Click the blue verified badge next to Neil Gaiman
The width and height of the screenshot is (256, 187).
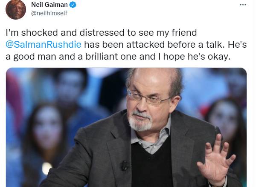click(x=73, y=5)
